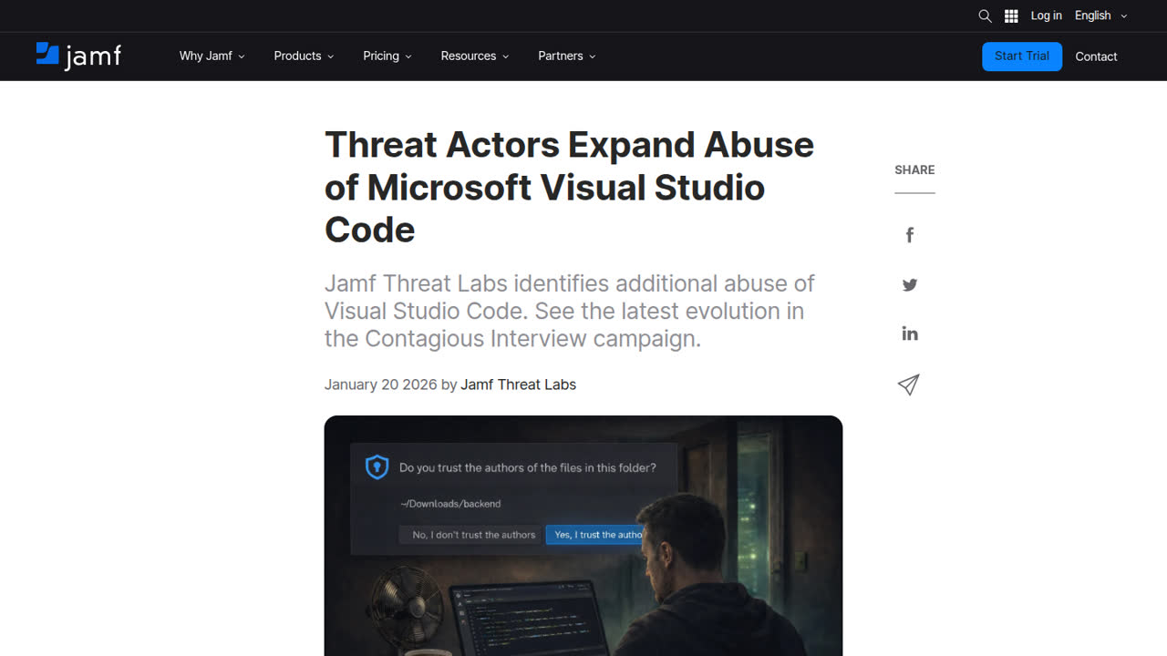The width and height of the screenshot is (1167, 656).
Task: Expand the Pricing menu
Action: [387, 56]
